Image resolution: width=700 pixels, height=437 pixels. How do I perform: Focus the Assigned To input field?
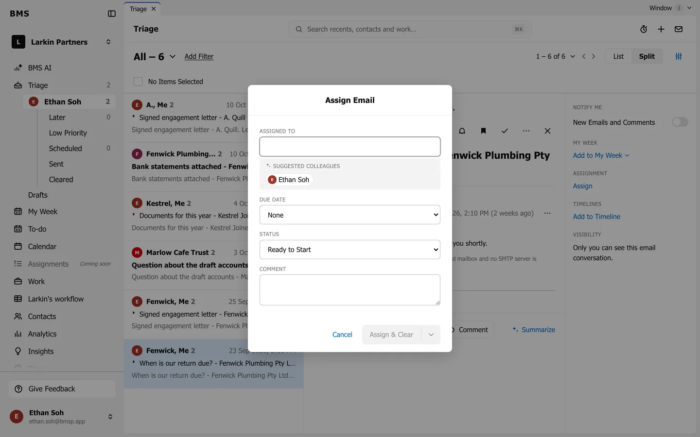pyautogui.click(x=350, y=147)
